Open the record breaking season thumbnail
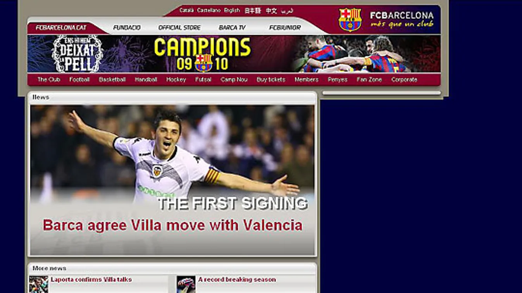 (x=186, y=284)
